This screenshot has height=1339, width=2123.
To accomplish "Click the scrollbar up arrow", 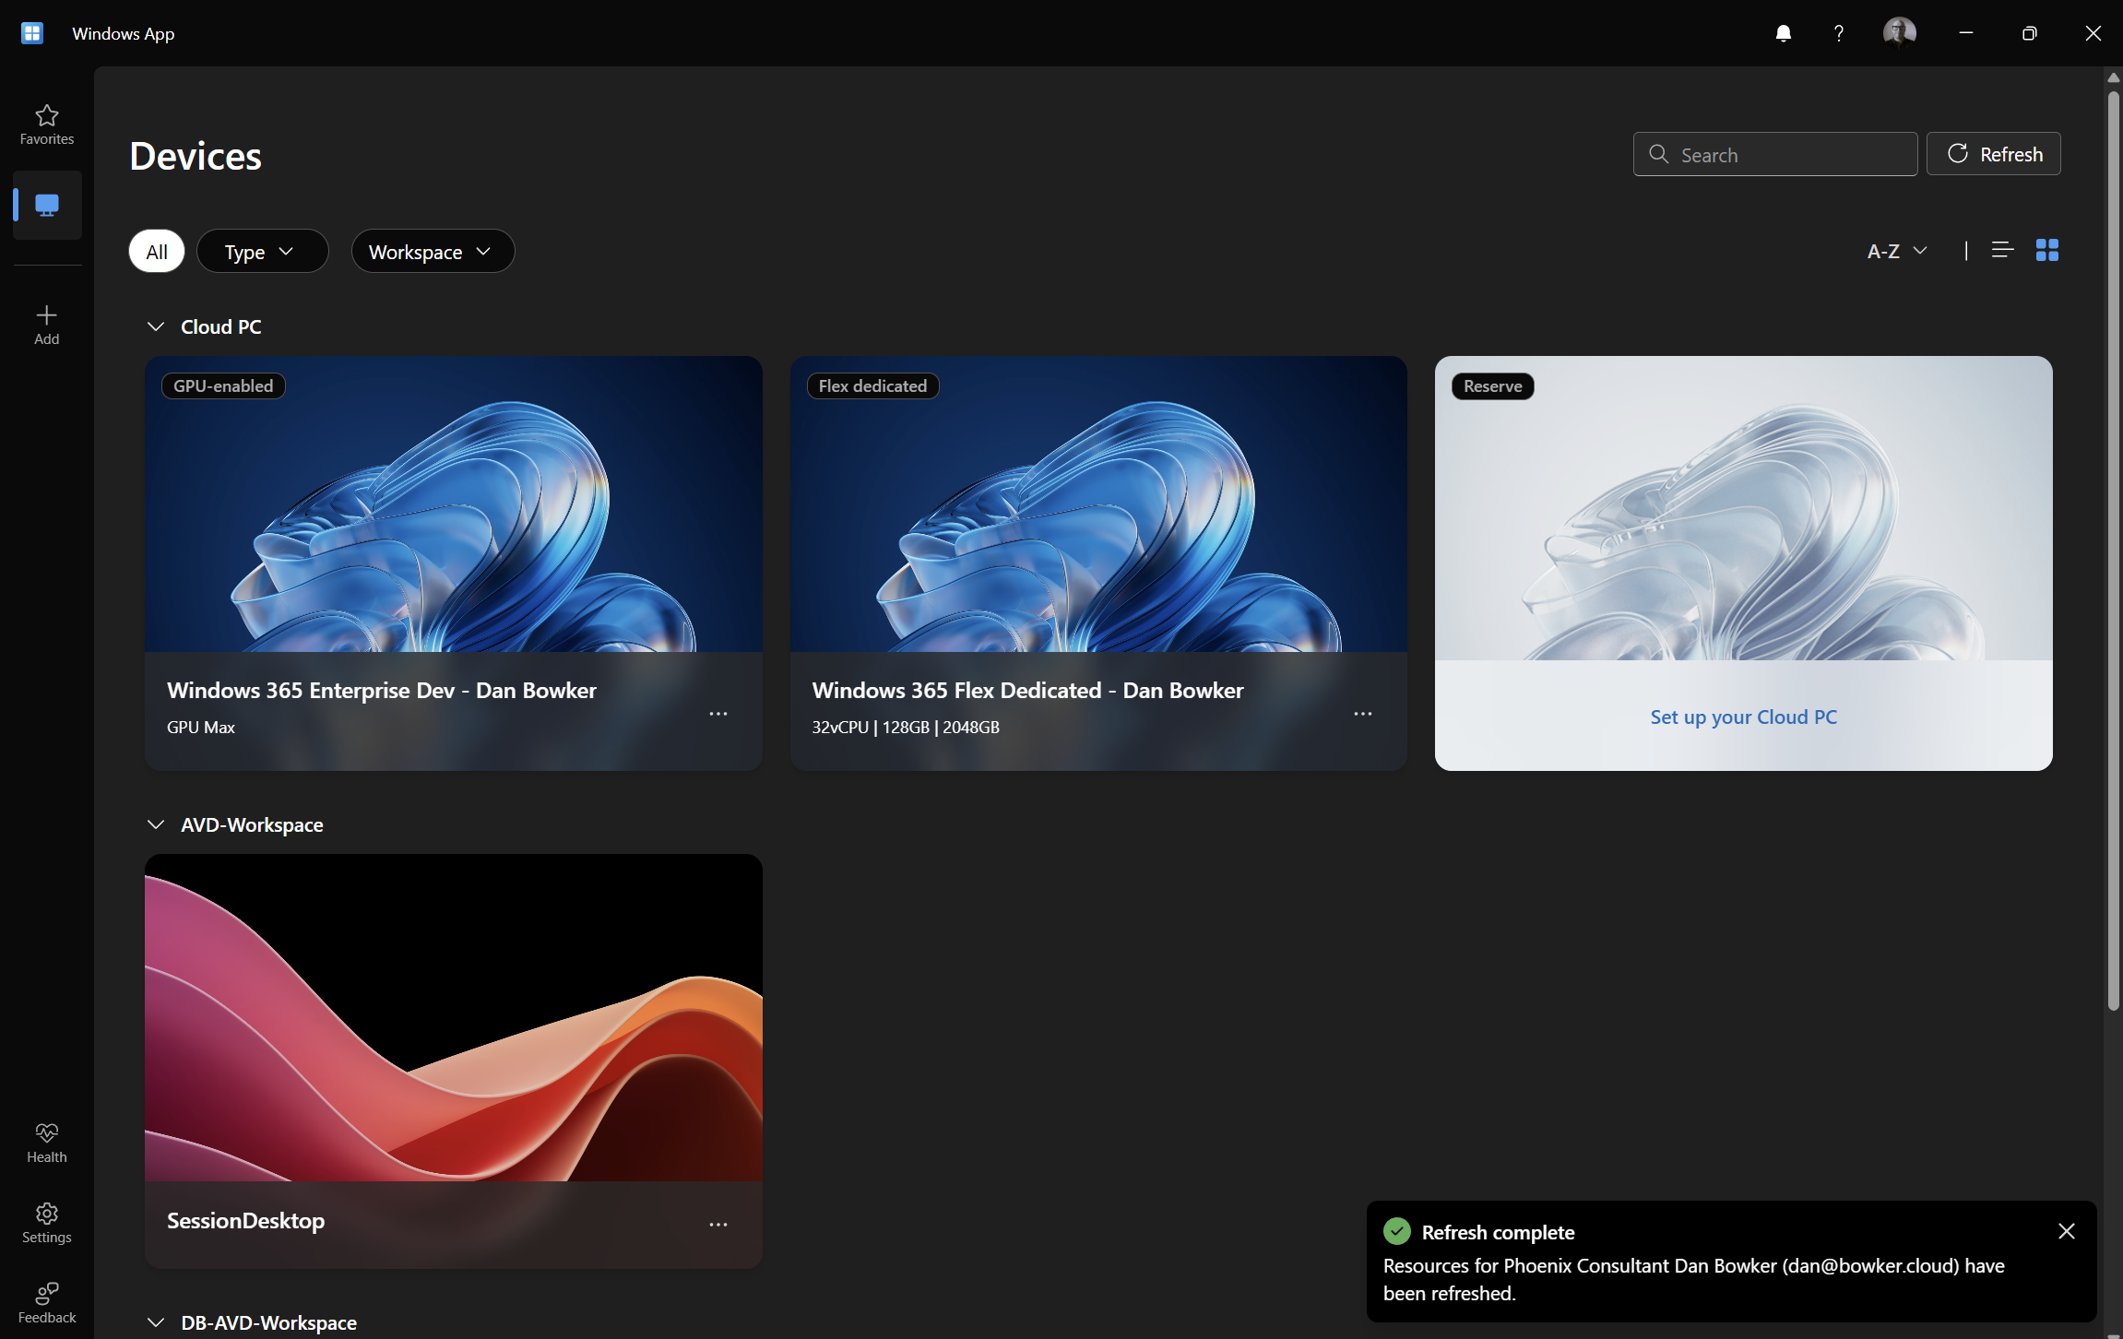I will click(x=2113, y=77).
